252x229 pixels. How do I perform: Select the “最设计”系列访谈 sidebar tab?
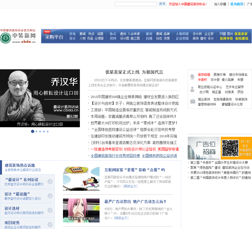[27, 182]
